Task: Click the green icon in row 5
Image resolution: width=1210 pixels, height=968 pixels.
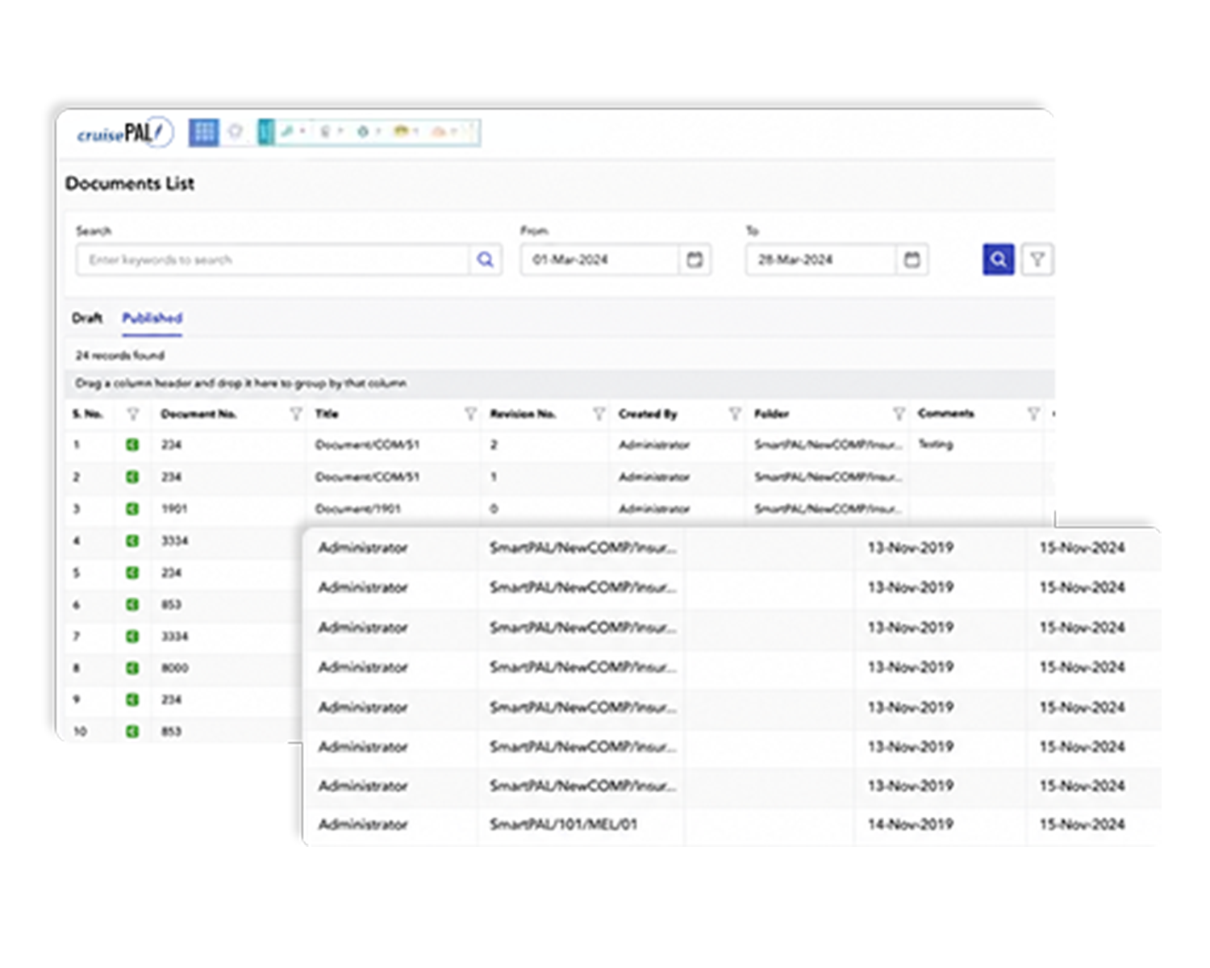Action: click(132, 573)
